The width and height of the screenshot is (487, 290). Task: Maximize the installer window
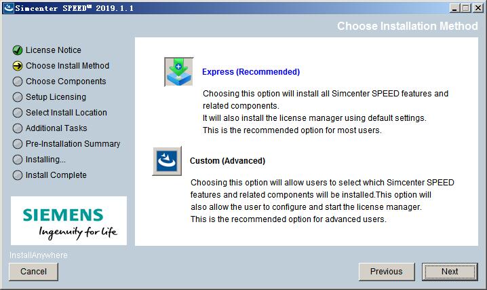[466, 8]
